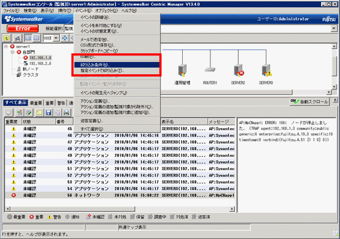
Task: Click the map pane vertical scrollbar down arrow
Action: point(334,87)
